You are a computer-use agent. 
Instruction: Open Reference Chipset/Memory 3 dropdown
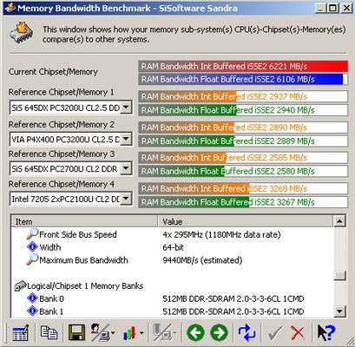coord(126,168)
